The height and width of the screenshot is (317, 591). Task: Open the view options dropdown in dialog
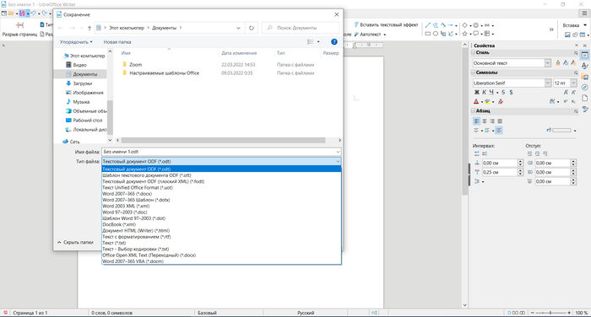coord(318,42)
